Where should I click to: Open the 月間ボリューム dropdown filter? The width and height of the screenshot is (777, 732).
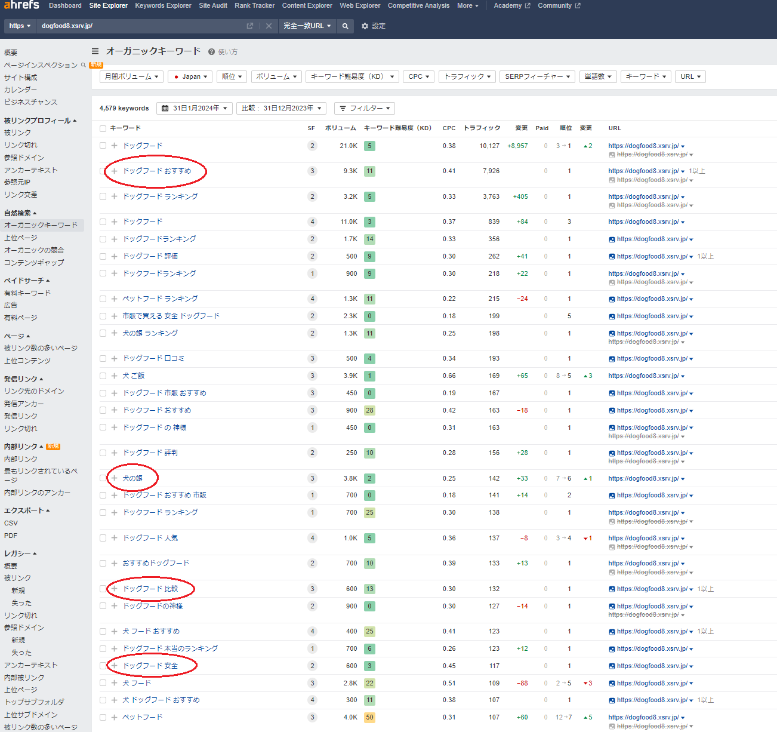pos(131,76)
